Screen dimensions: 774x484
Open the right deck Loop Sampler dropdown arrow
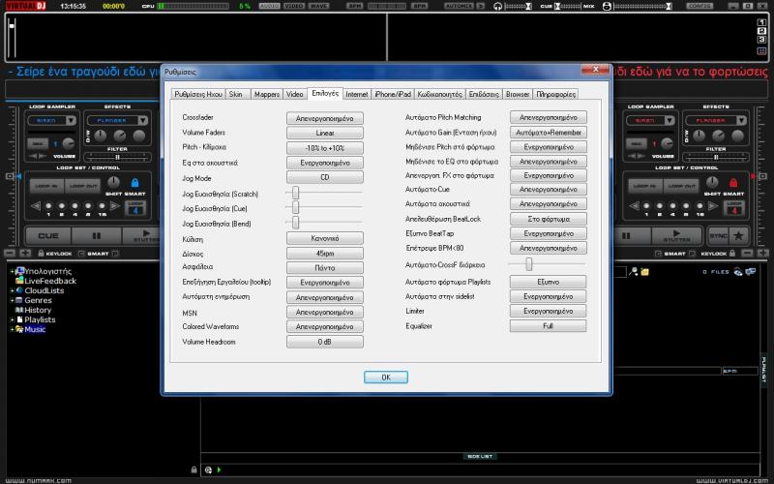coord(670,120)
